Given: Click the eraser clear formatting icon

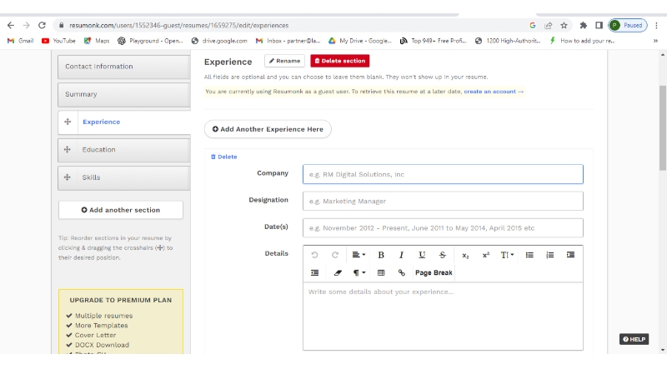Looking at the screenshot, I should (x=338, y=272).
